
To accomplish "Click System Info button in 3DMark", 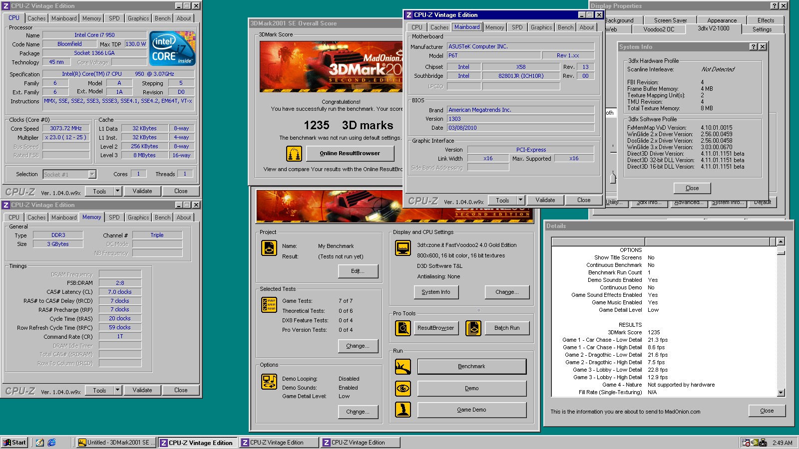I will pos(436,292).
